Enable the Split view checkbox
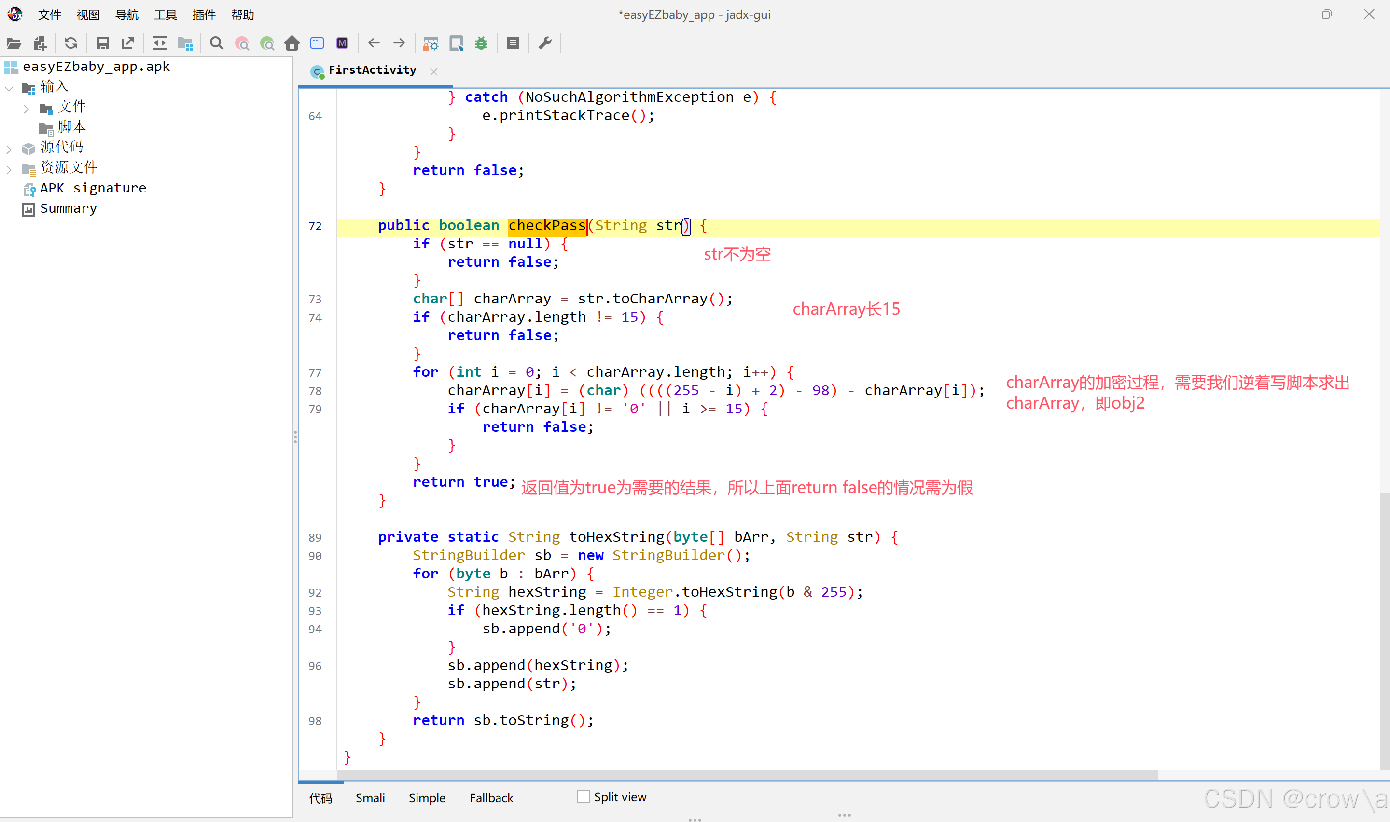 [x=584, y=796]
